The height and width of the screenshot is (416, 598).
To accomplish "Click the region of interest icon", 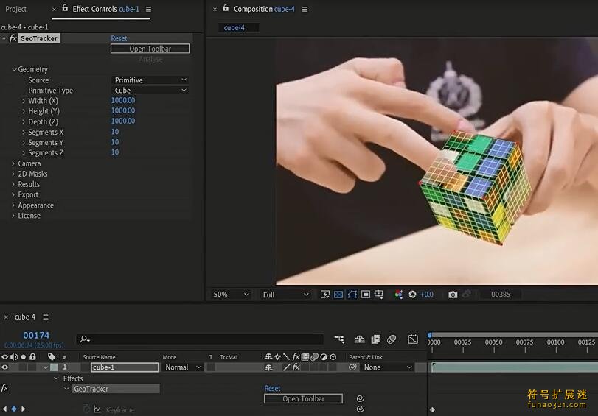I will [x=366, y=295].
